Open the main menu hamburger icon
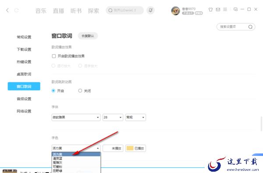Viewport: 263px width, 173px height. coord(225,10)
